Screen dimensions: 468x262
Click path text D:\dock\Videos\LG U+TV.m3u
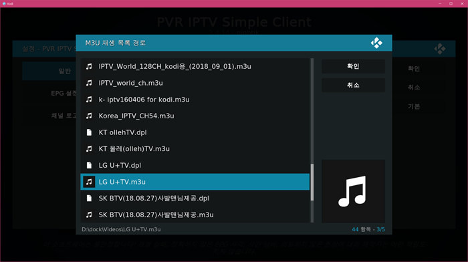pos(121,229)
